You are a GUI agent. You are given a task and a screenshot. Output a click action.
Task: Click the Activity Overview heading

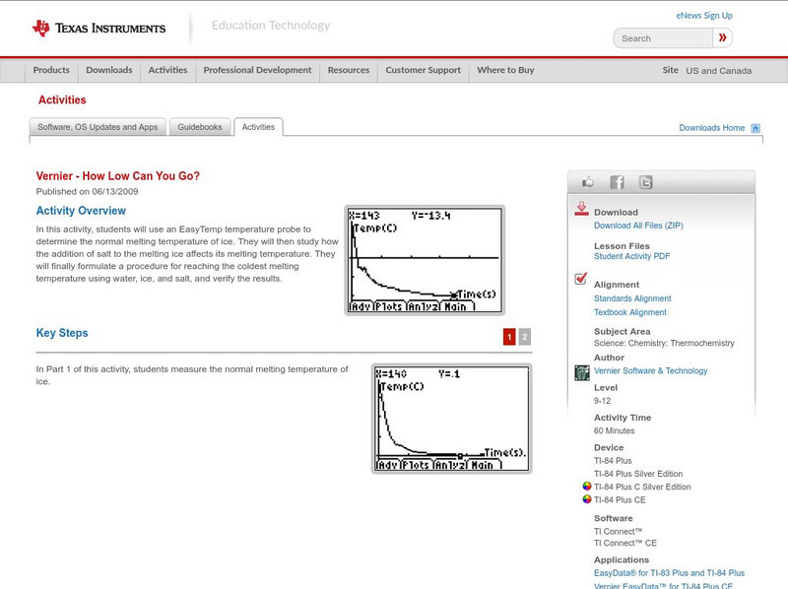81,211
